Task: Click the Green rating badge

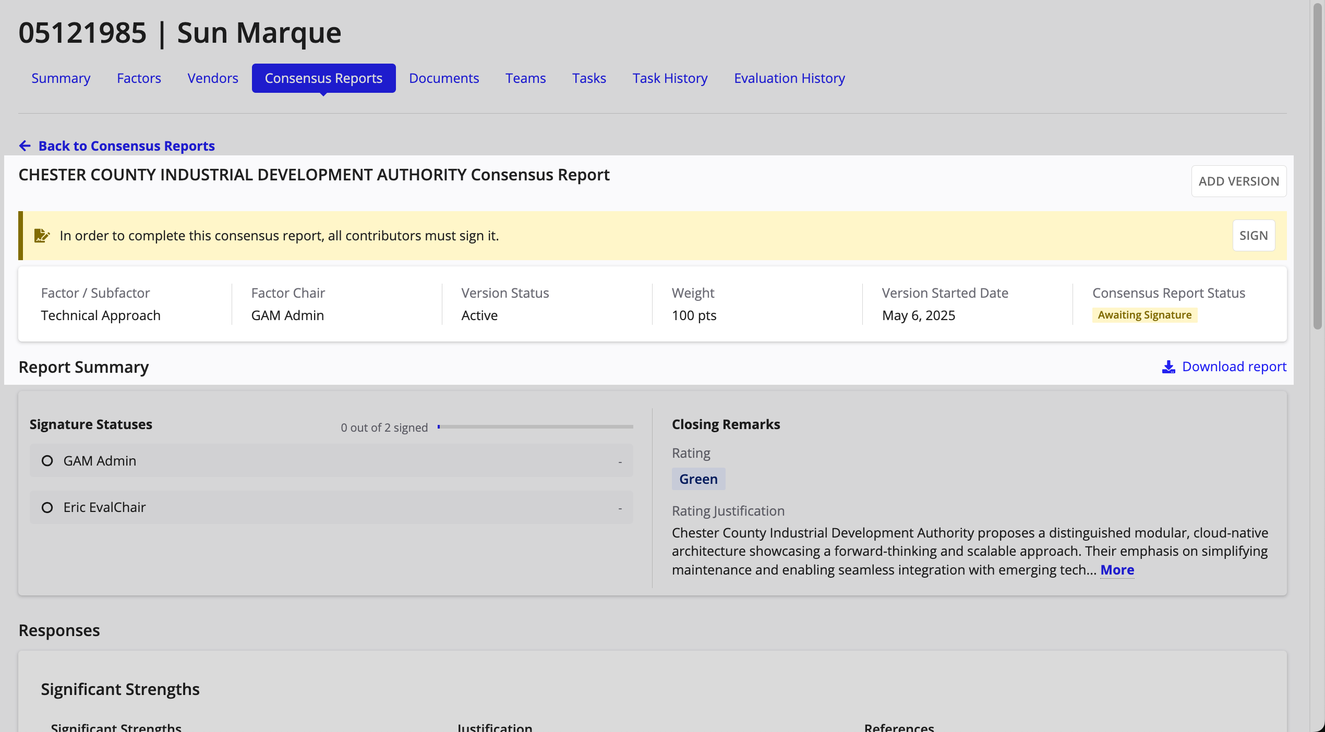Action: 698,479
